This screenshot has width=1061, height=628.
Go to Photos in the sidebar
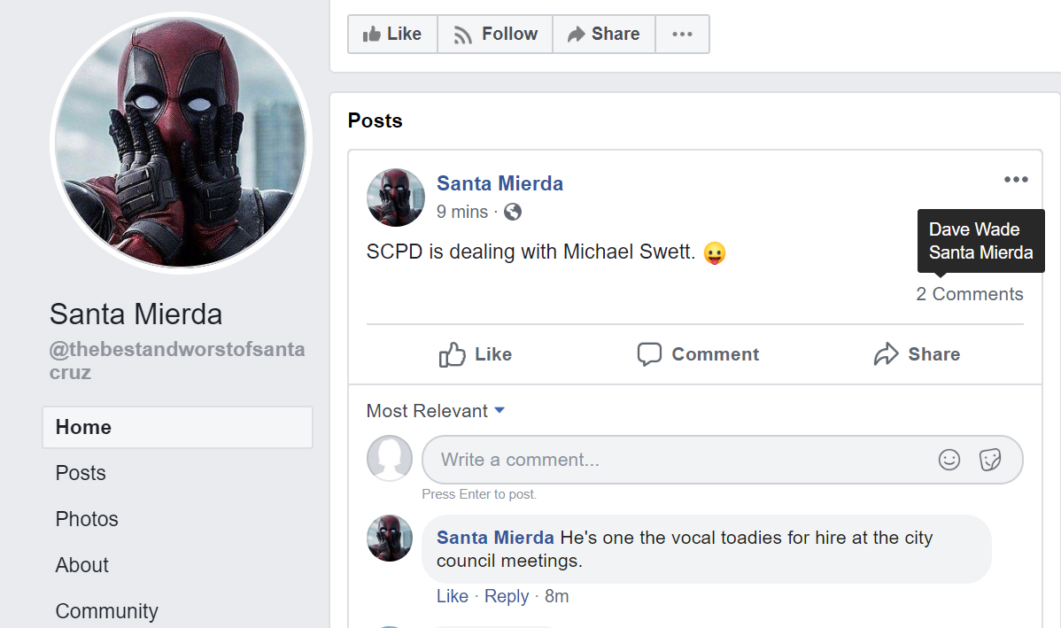(x=87, y=519)
